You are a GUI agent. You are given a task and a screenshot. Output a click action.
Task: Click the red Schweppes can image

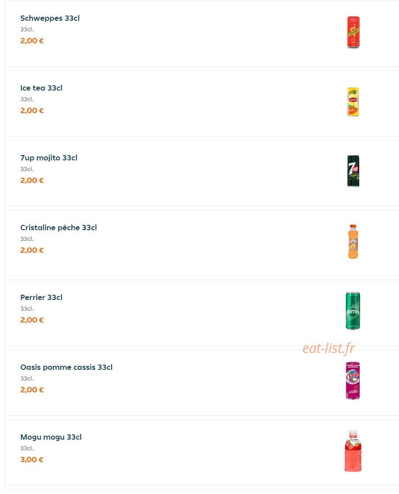[x=353, y=32]
